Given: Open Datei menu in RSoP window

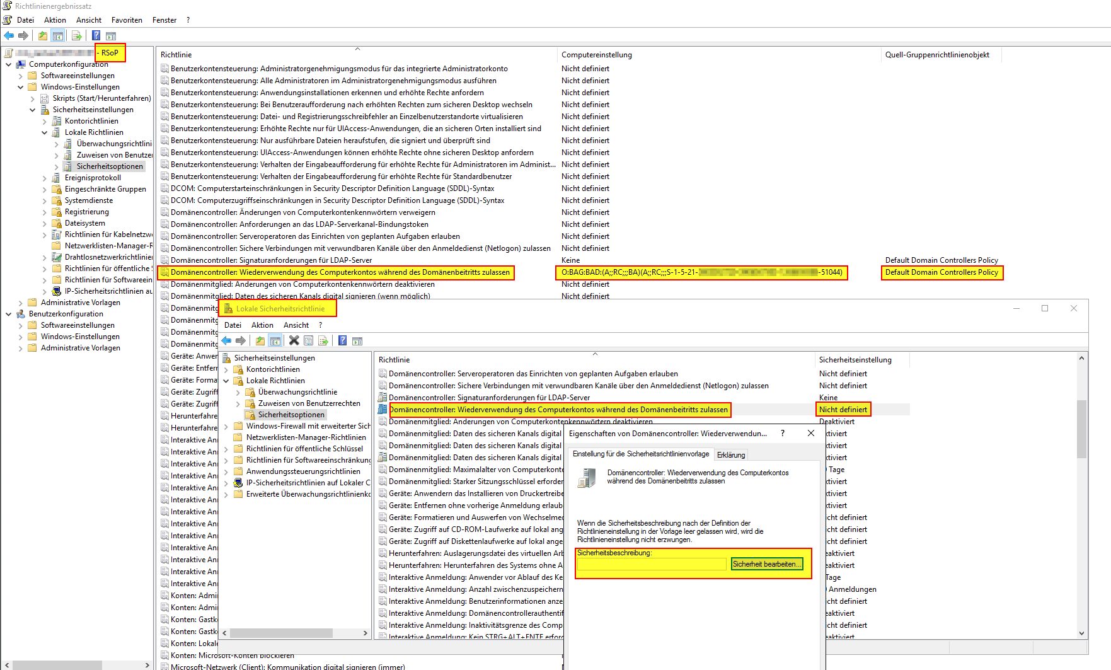Looking at the screenshot, I should (25, 20).
